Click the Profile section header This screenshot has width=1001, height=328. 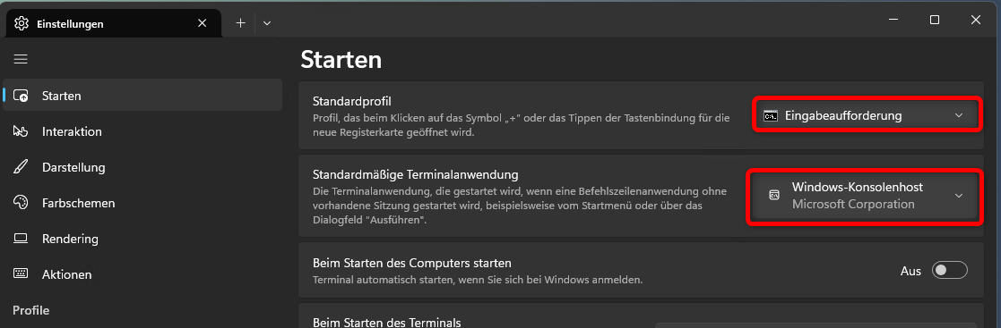(30, 310)
